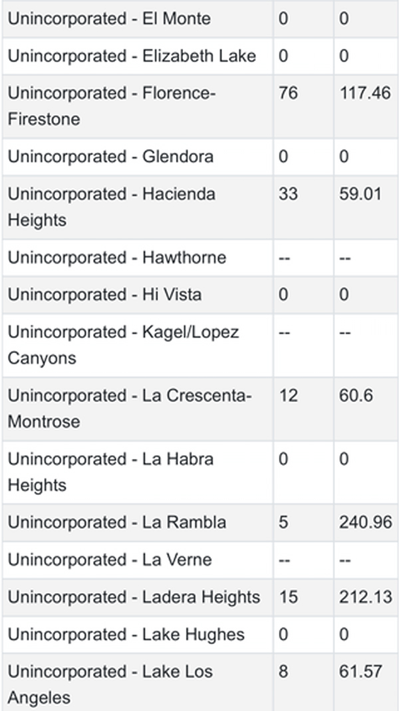Select the La Crescenta-Montrose cell
399x711 pixels.
tap(130, 409)
